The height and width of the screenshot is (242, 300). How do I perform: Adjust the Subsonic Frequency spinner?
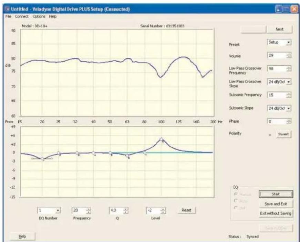tap(289, 95)
